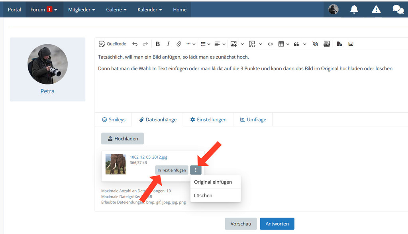Toggle bold formatting in editor toolbar
This screenshot has width=408, height=234.
tap(158, 44)
